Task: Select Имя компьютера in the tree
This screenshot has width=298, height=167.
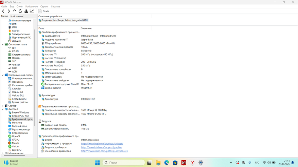Action: point(20,20)
